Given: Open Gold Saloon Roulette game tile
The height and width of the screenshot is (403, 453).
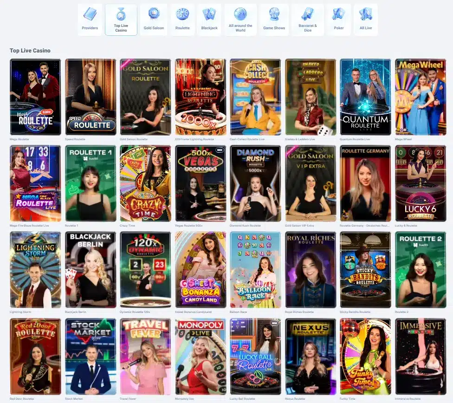Looking at the screenshot, I should click(145, 97).
